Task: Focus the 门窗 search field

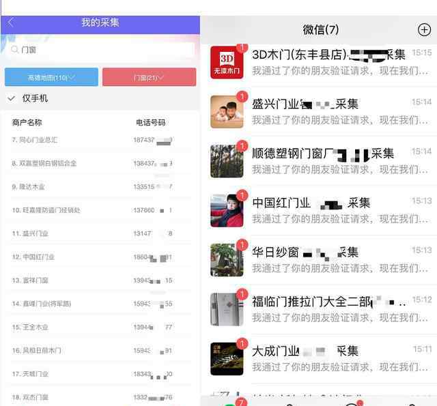Action: coord(100,50)
